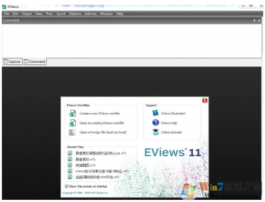Click Create a new EViews workfile
Viewport: 265px width, 202px height.
(x=99, y=113)
